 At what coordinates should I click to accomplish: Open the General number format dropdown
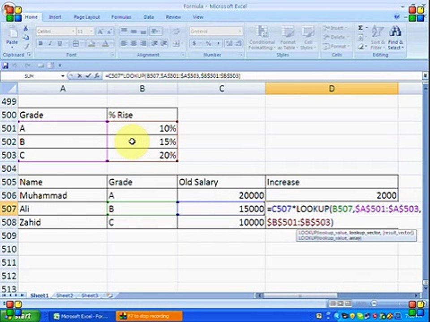pyautogui.click(x=240, y=31)
